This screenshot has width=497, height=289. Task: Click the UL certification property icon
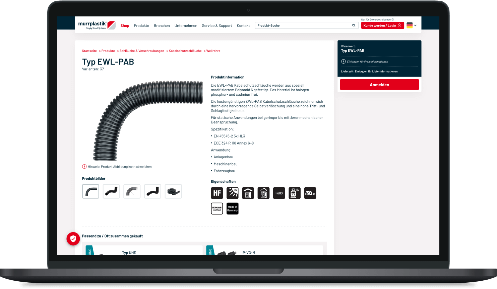(x=310, y=193)
